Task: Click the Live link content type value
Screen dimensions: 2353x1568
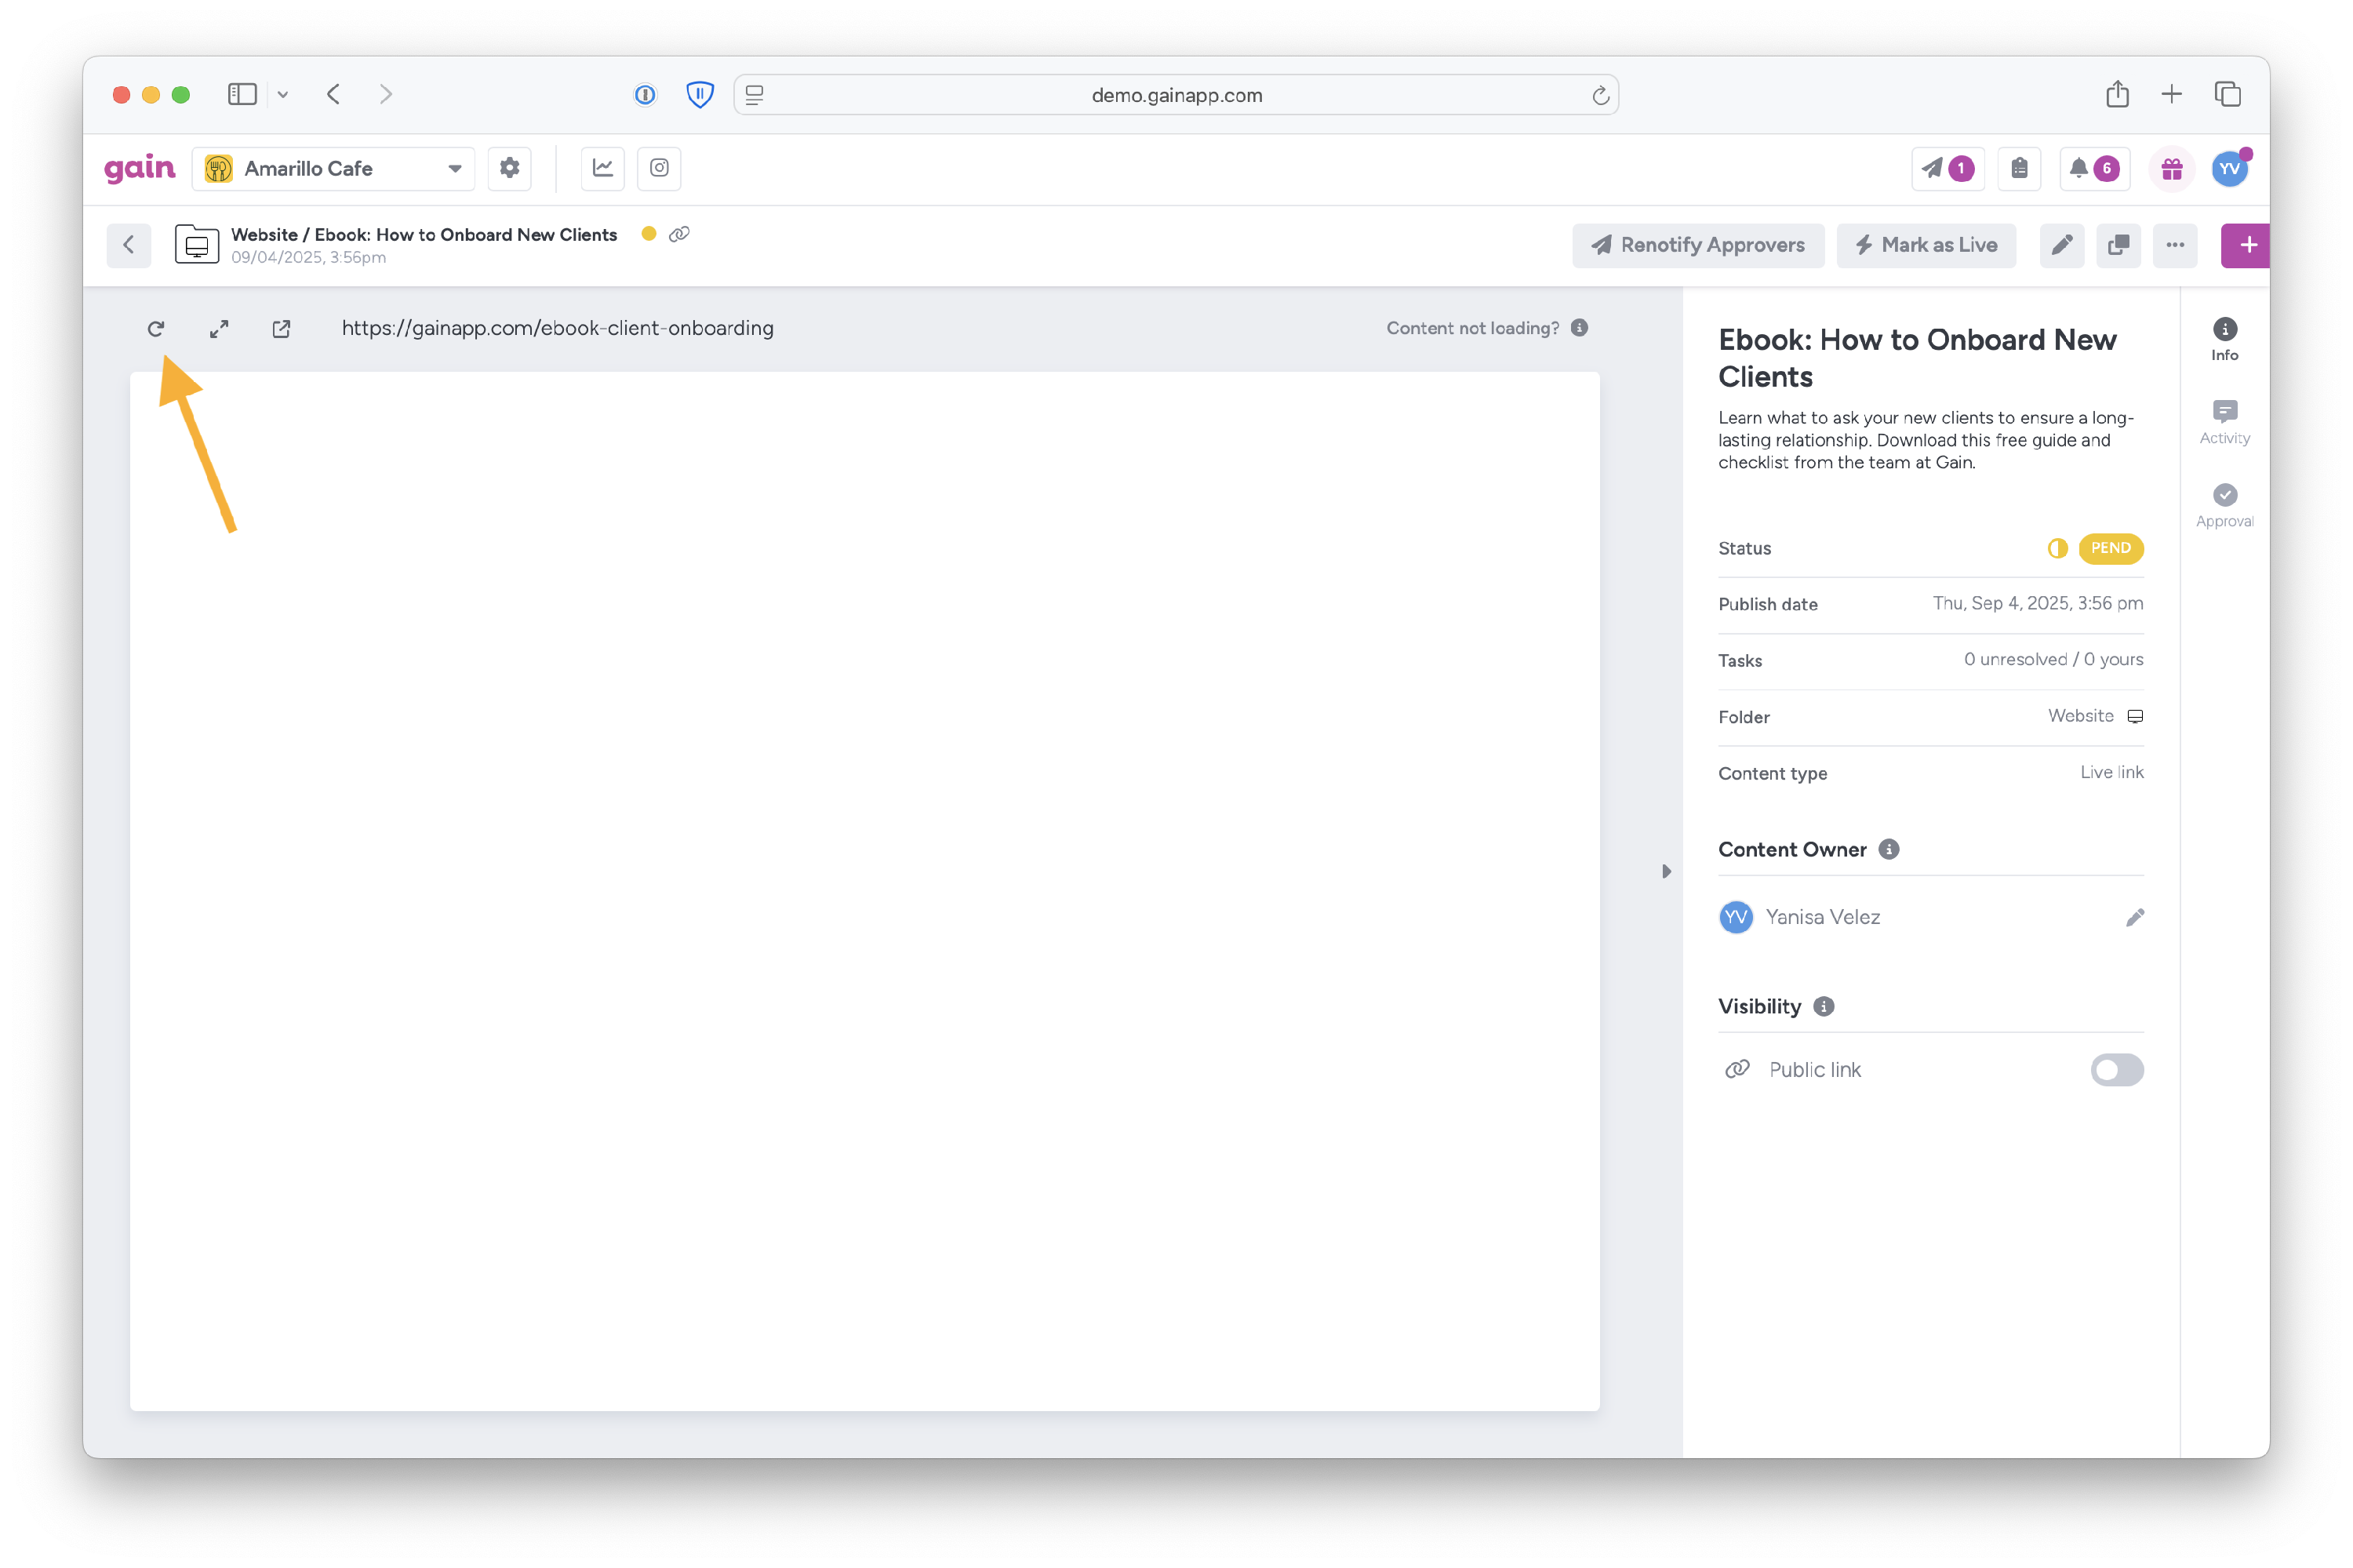Action: (2111, 772)
